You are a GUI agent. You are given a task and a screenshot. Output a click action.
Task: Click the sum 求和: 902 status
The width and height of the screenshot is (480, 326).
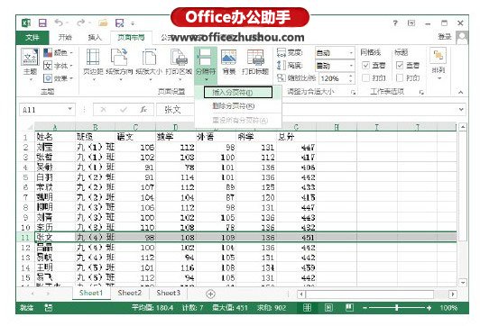272,308
